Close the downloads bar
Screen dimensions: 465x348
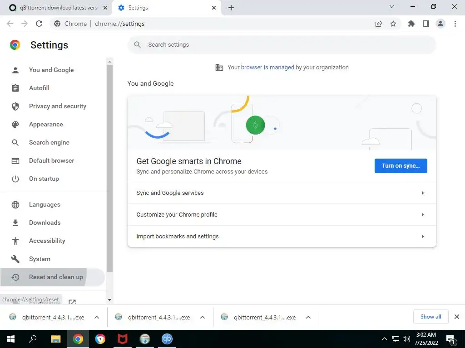click(x=457, y=317)
